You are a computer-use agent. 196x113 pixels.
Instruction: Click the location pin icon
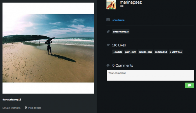click(x=26, y=108)
